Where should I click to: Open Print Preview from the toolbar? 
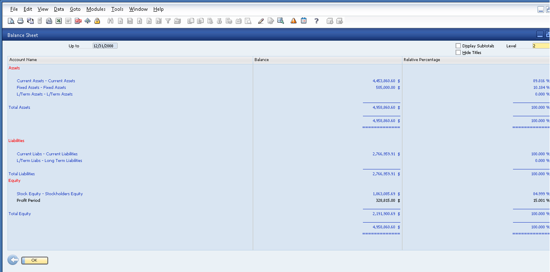[11, 20]
